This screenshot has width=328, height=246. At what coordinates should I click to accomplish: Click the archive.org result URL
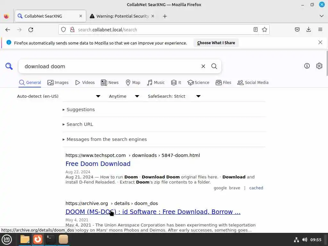(111, 203)
